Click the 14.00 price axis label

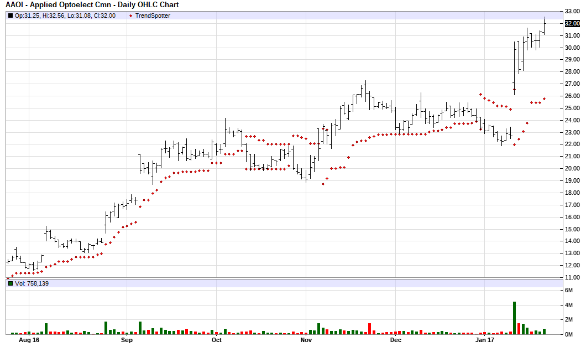[572, 241]
